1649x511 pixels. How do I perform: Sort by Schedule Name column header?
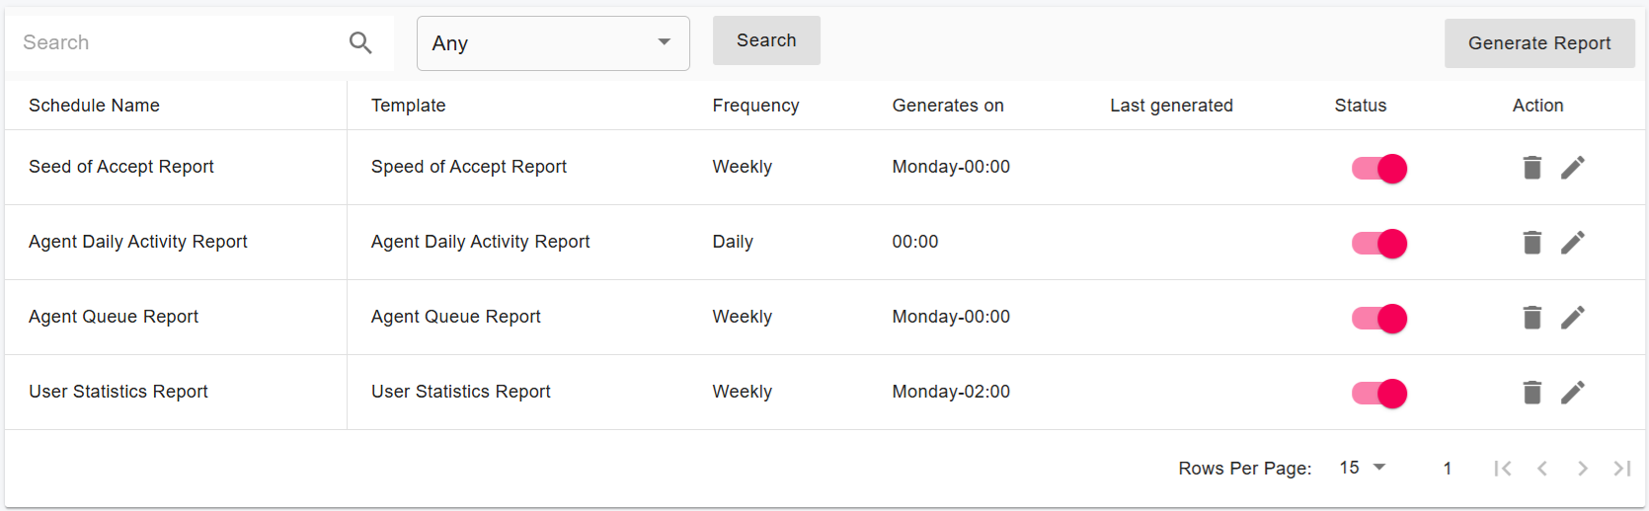94,106
